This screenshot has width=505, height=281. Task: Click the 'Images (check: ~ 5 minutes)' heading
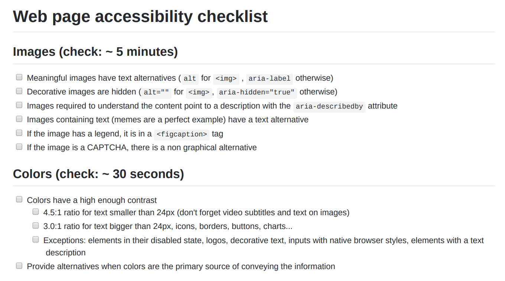[95, 52]
